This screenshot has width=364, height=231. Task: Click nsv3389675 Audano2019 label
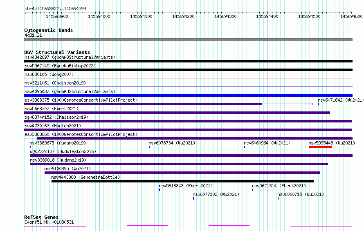point(58,143)
